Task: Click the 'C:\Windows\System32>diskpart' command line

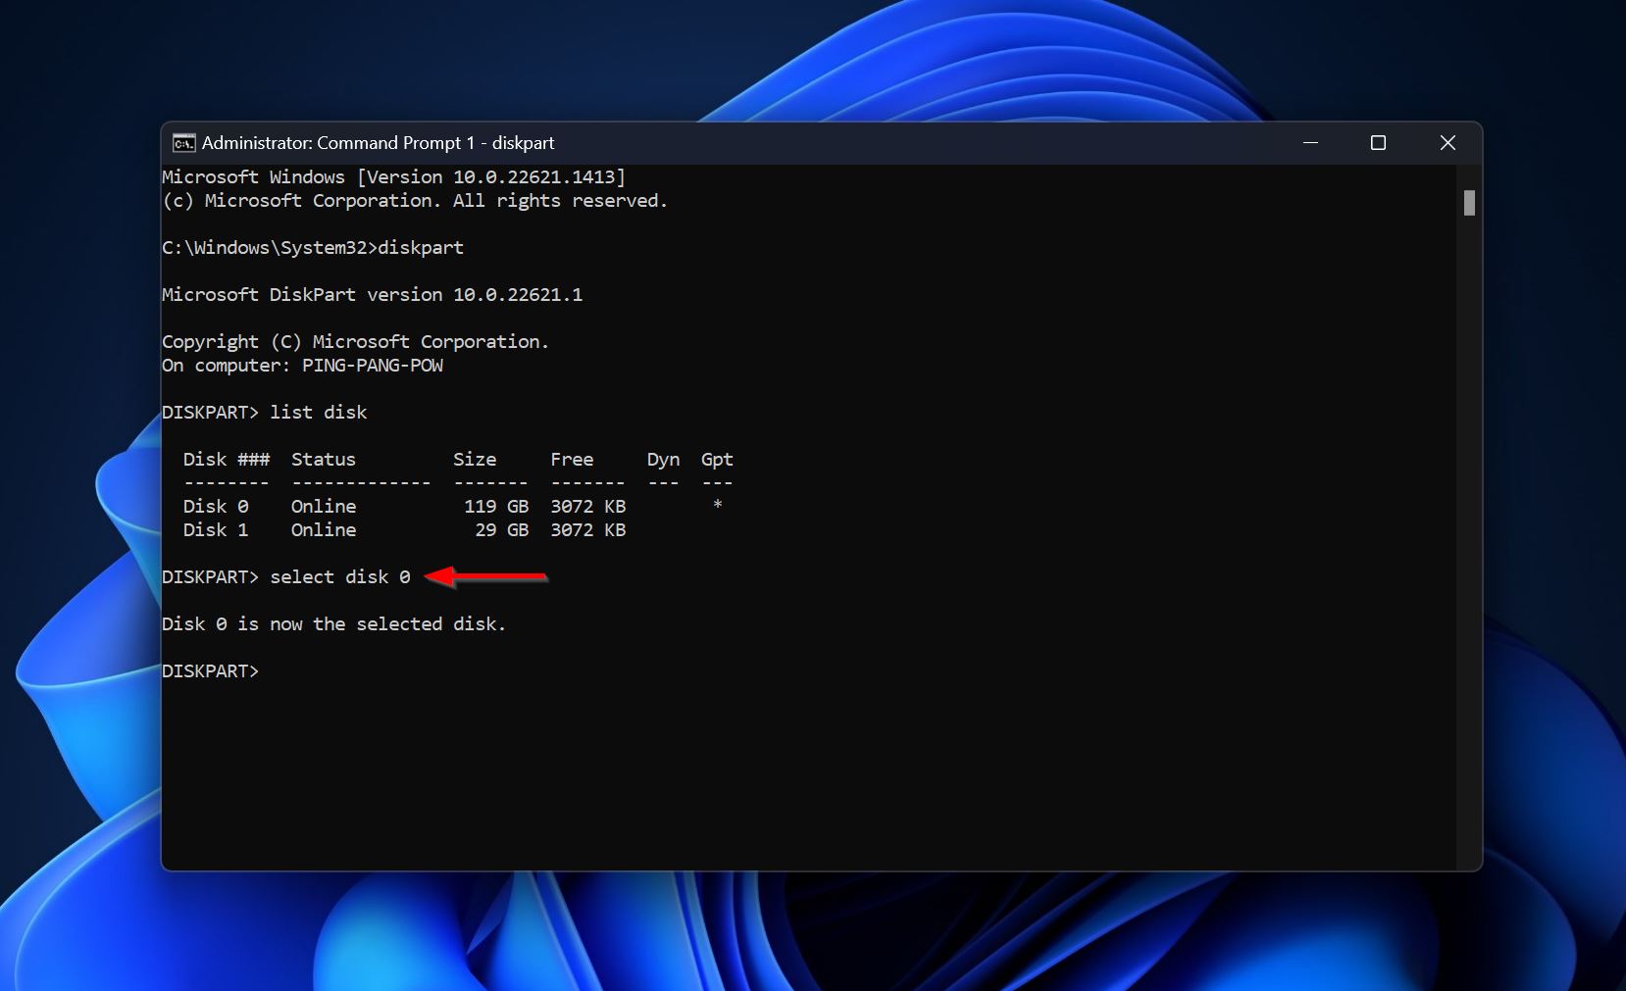Action: (313, 248)
